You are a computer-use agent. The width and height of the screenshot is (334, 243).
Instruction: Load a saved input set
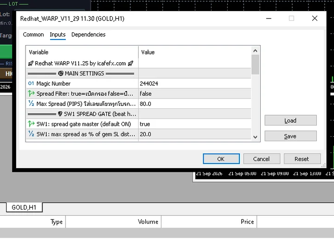click(290, 120)
